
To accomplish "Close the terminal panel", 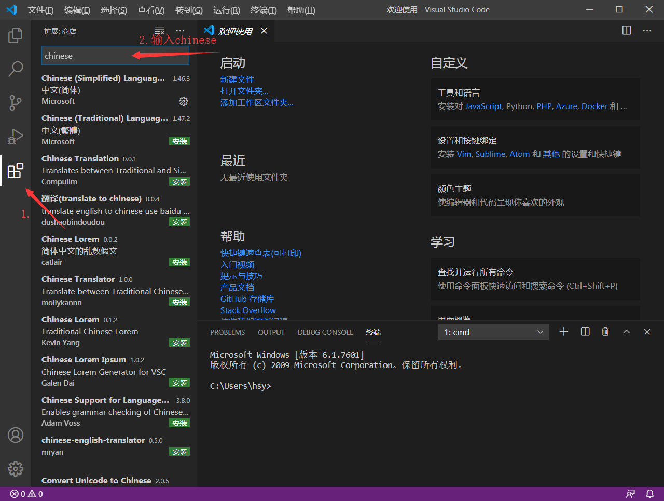I will point(647,332).
